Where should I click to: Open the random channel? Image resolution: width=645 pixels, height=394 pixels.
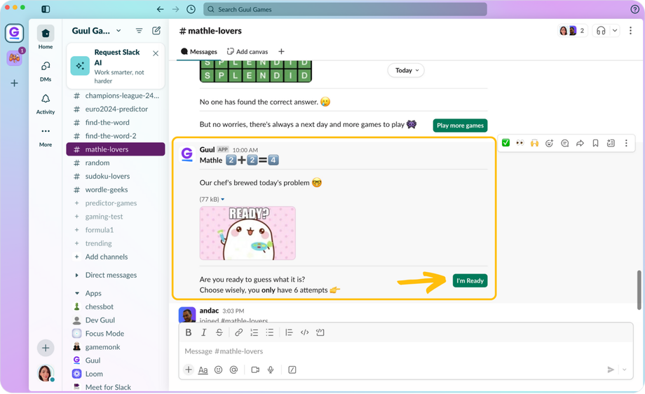[x=116, y=163]
